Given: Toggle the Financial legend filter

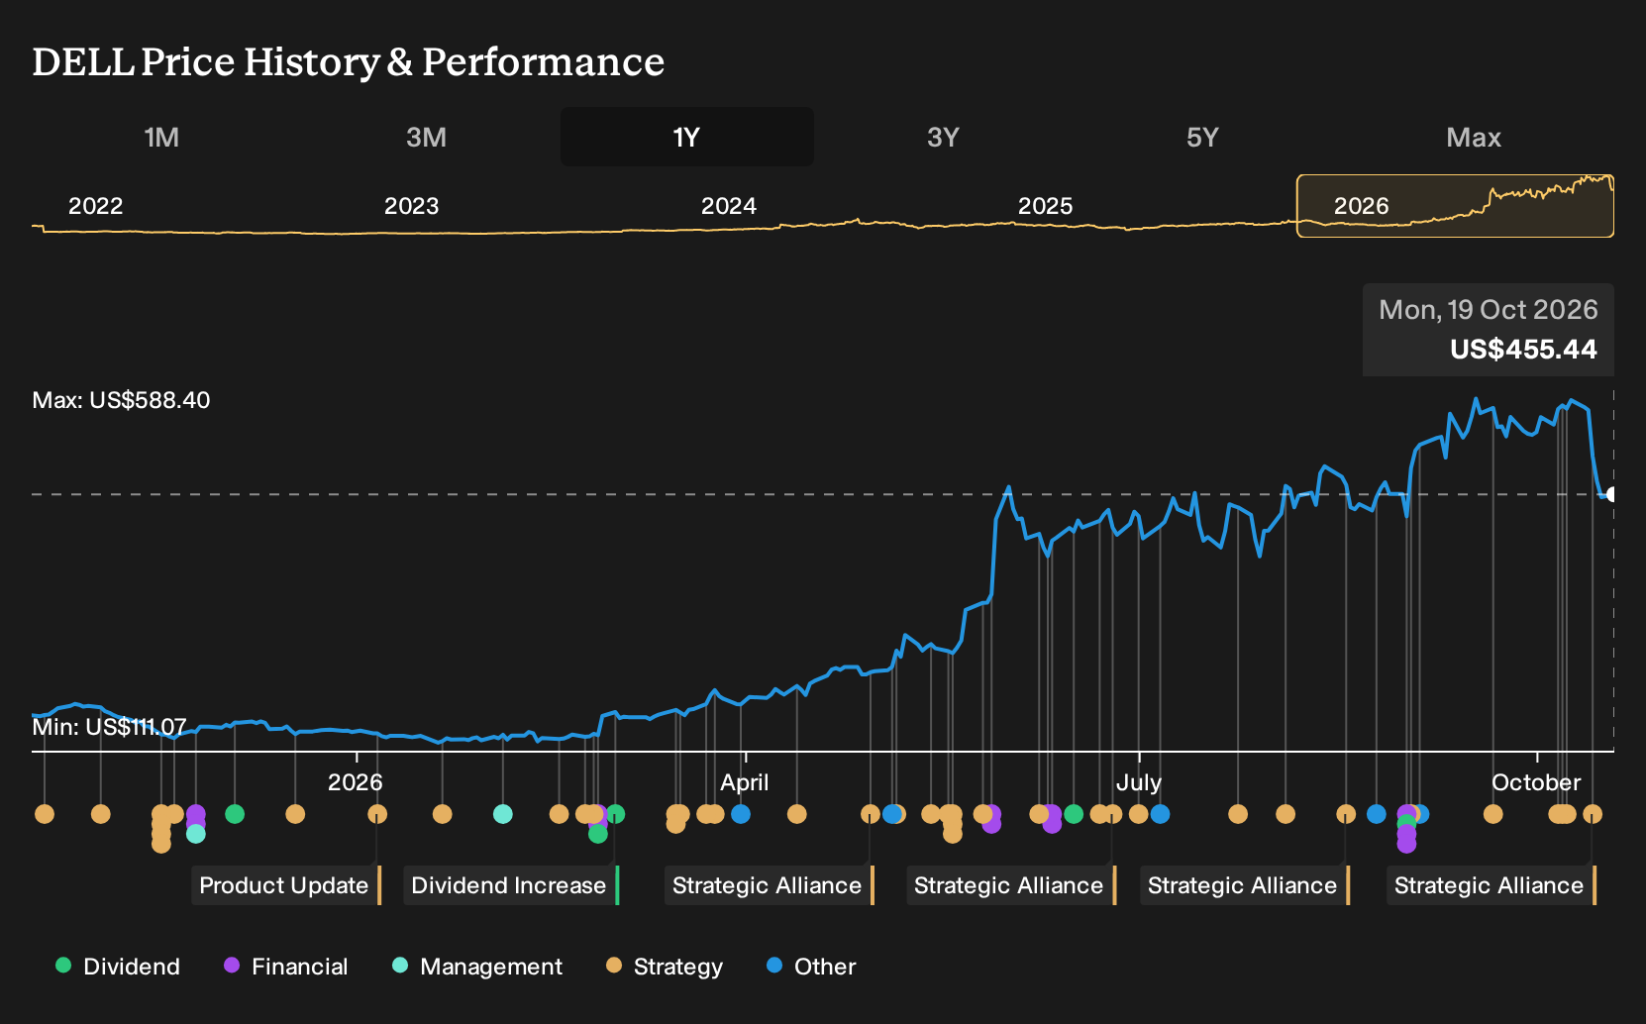Looking at the screenshot, I should click(286, 967).
